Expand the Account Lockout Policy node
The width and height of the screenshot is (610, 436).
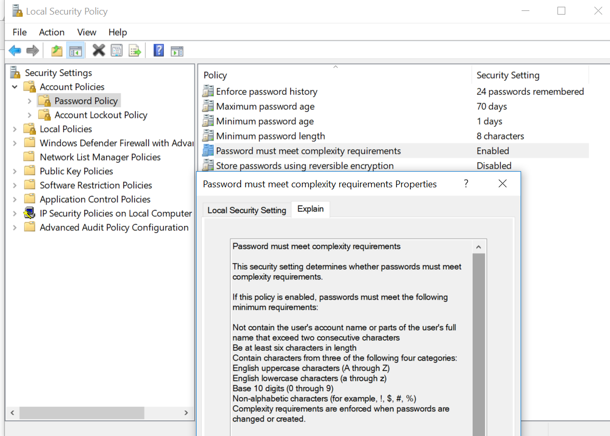(x=30, y=115)
